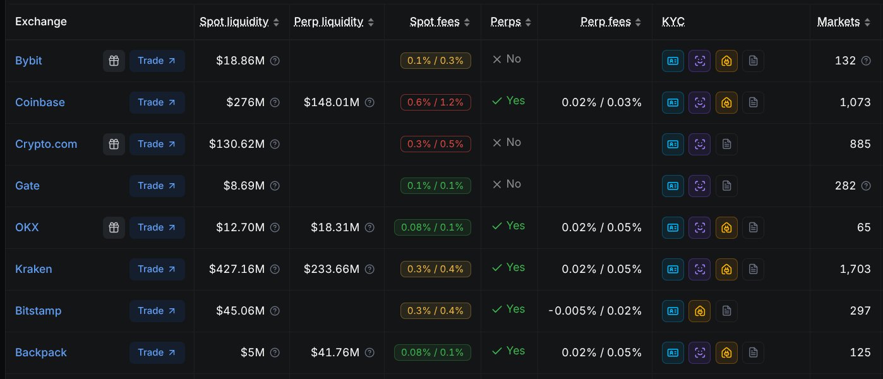
Task: Click the ID card KYC icon for Bybit
Action: point(673,61)
